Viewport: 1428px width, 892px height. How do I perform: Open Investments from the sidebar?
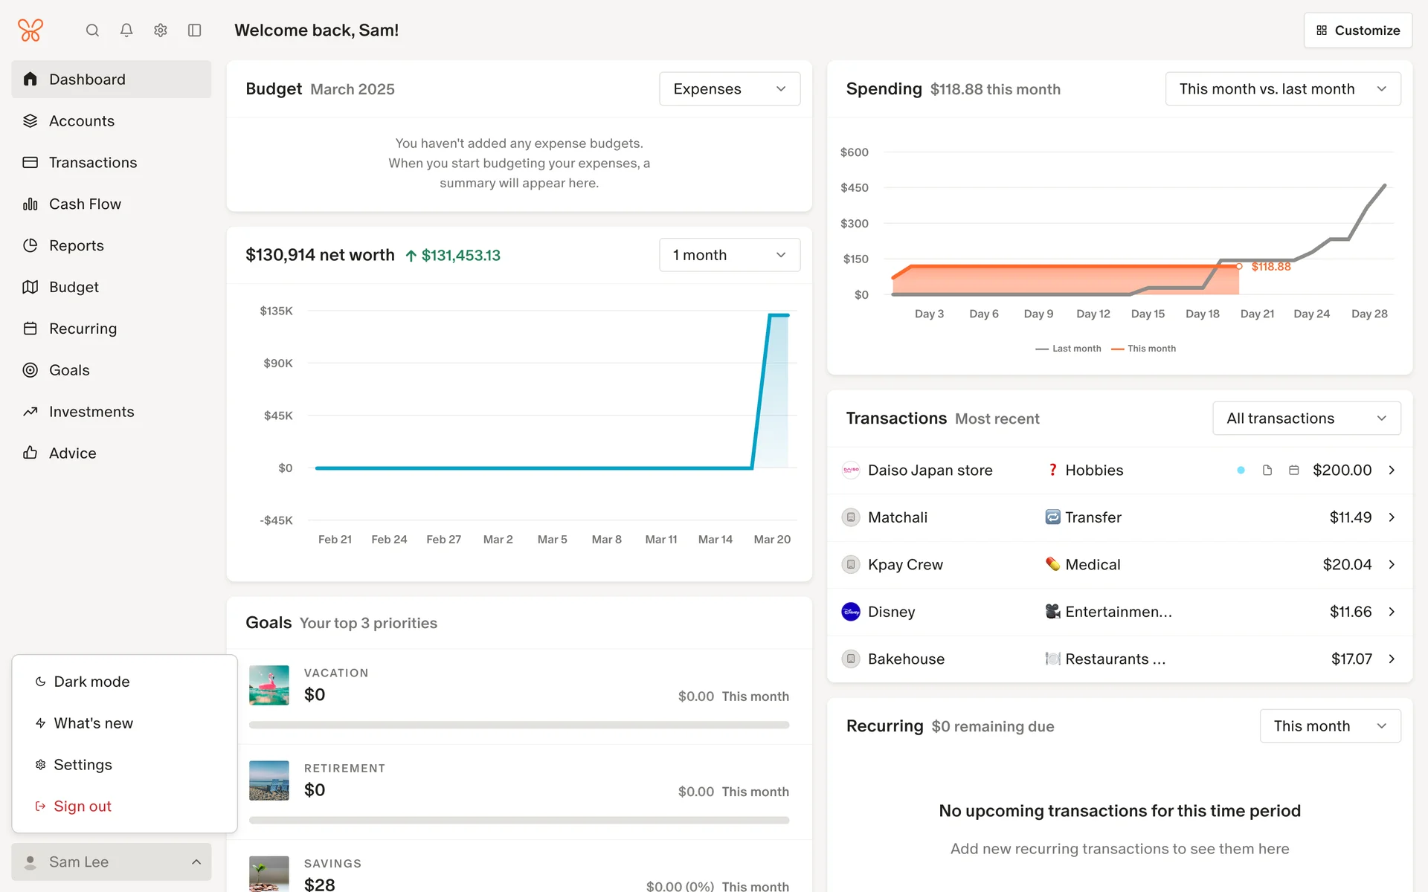pyautogui.click(x=91, y=412)
